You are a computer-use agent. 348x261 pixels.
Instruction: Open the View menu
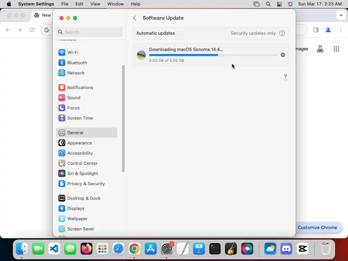pyautogui.click(x=95, y=4)
